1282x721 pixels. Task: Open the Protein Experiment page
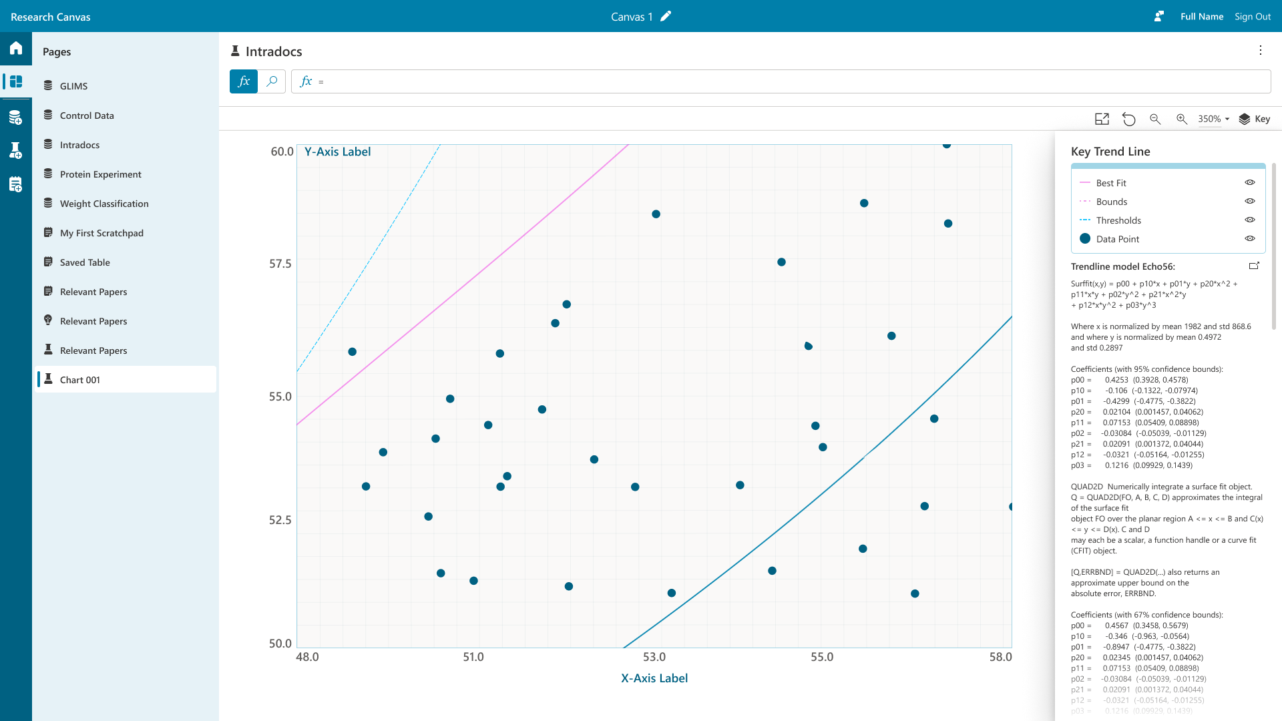tap(100, 174)
